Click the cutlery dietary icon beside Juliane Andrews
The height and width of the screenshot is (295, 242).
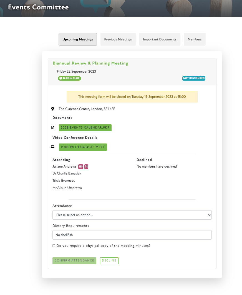86,166
